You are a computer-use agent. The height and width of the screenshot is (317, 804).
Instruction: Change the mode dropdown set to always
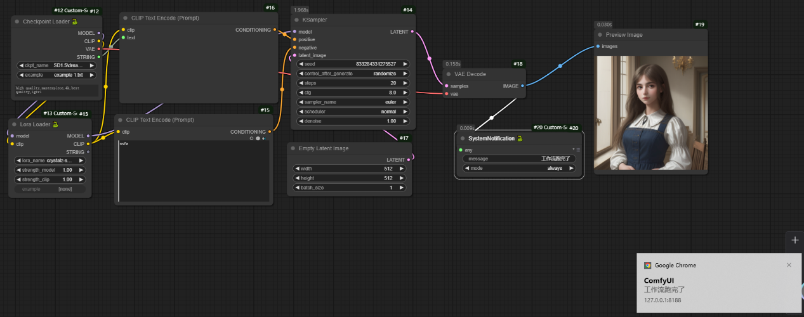(519, 169)
